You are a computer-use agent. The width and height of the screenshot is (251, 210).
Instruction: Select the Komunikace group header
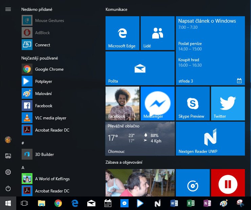pyautogui.click(x=116, y=9)
